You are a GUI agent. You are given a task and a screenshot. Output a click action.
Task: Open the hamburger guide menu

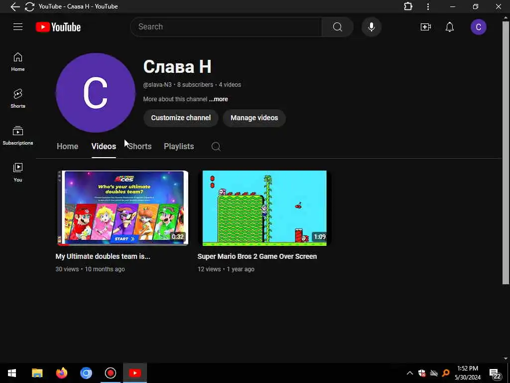tap(18, 27)
